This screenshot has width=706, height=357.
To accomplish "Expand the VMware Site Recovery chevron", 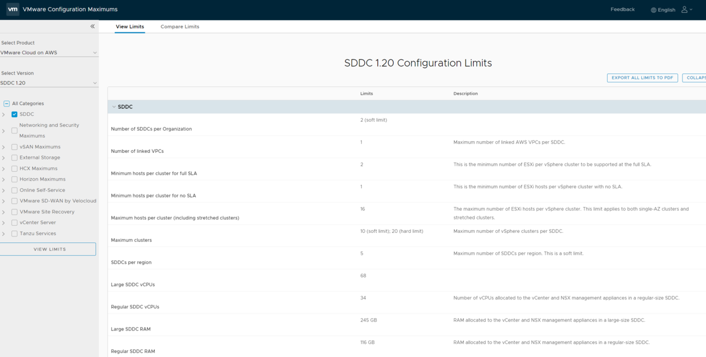I will 4,212.
